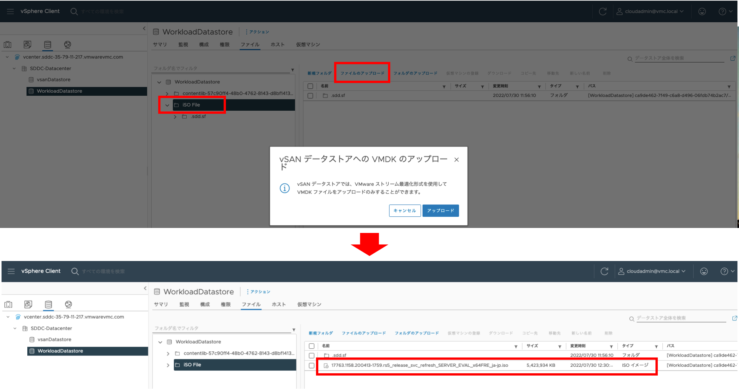
Task: Open the 権限 tab in lower screenshot
Action: (226, 304)
